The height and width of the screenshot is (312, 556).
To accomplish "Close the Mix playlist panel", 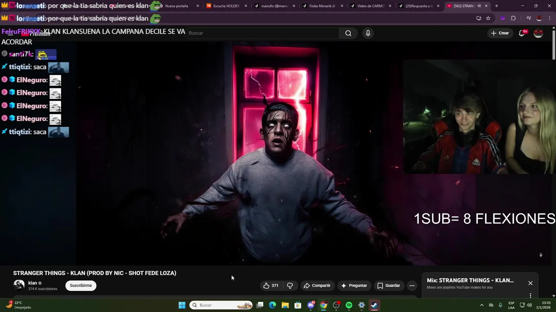I will tap(530, 283).
